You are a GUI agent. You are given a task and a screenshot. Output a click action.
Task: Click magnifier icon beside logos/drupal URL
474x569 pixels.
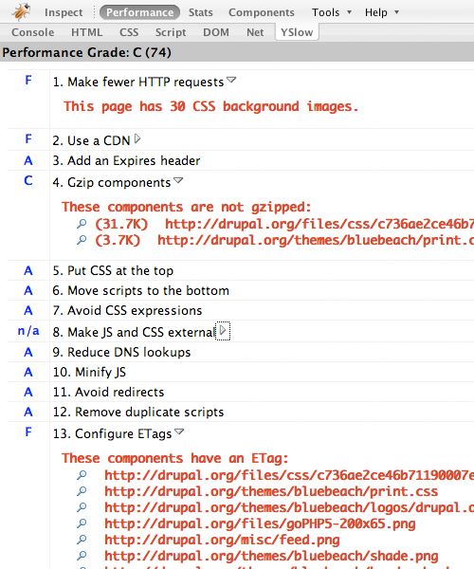tap(82, 507)
